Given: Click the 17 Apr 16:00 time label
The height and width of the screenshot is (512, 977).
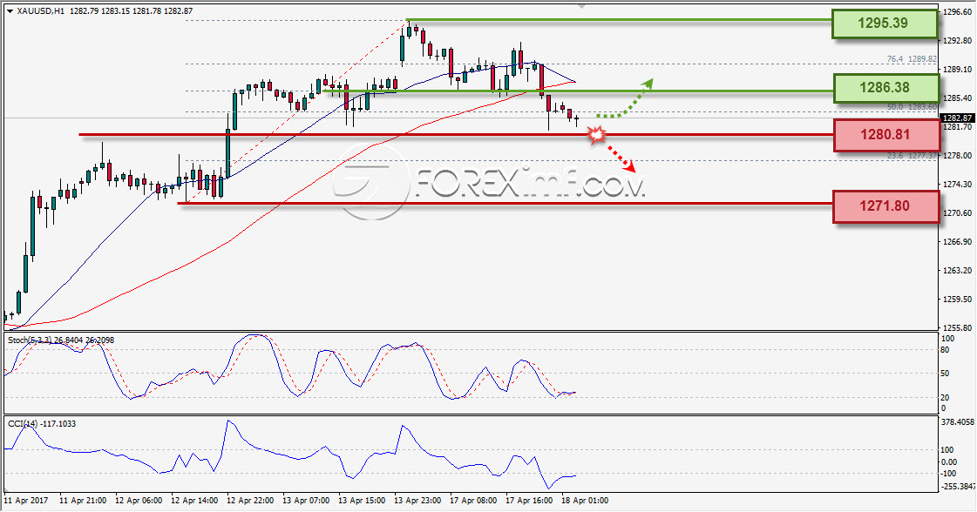Looking at the screenshot, I should [529, 500].
